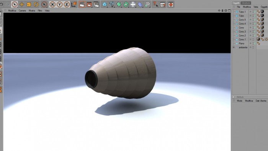The width and height of the screenshot is (268, 151).
Task: Toggle the coordinate system icon
Action: 74,5
